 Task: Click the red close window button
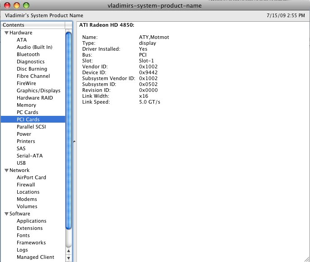click(7, 5)
